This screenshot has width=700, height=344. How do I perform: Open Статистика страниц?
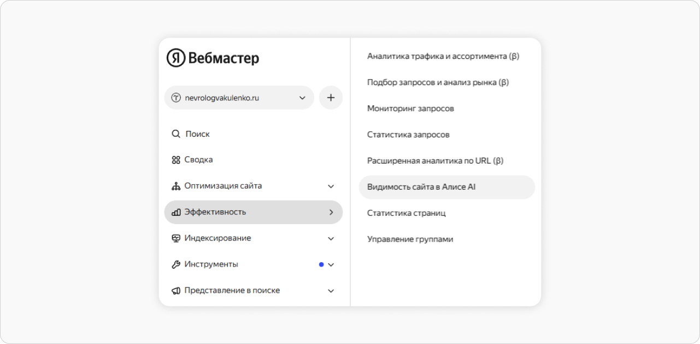tap(407, 213)
